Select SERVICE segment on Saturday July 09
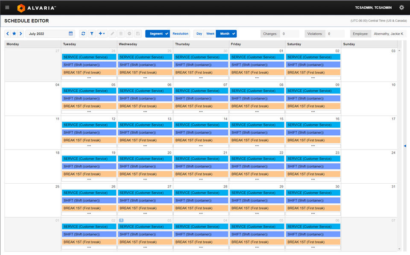The width and height of the screenshot is (410, 255). pyautogui.click(x=313, y=91)
